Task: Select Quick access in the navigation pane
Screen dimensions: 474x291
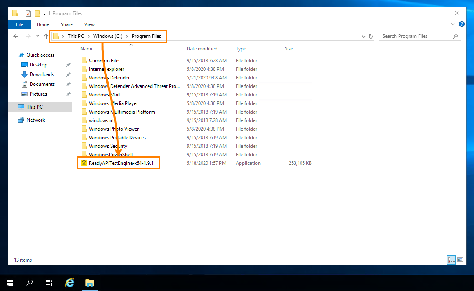Action: 40,55
